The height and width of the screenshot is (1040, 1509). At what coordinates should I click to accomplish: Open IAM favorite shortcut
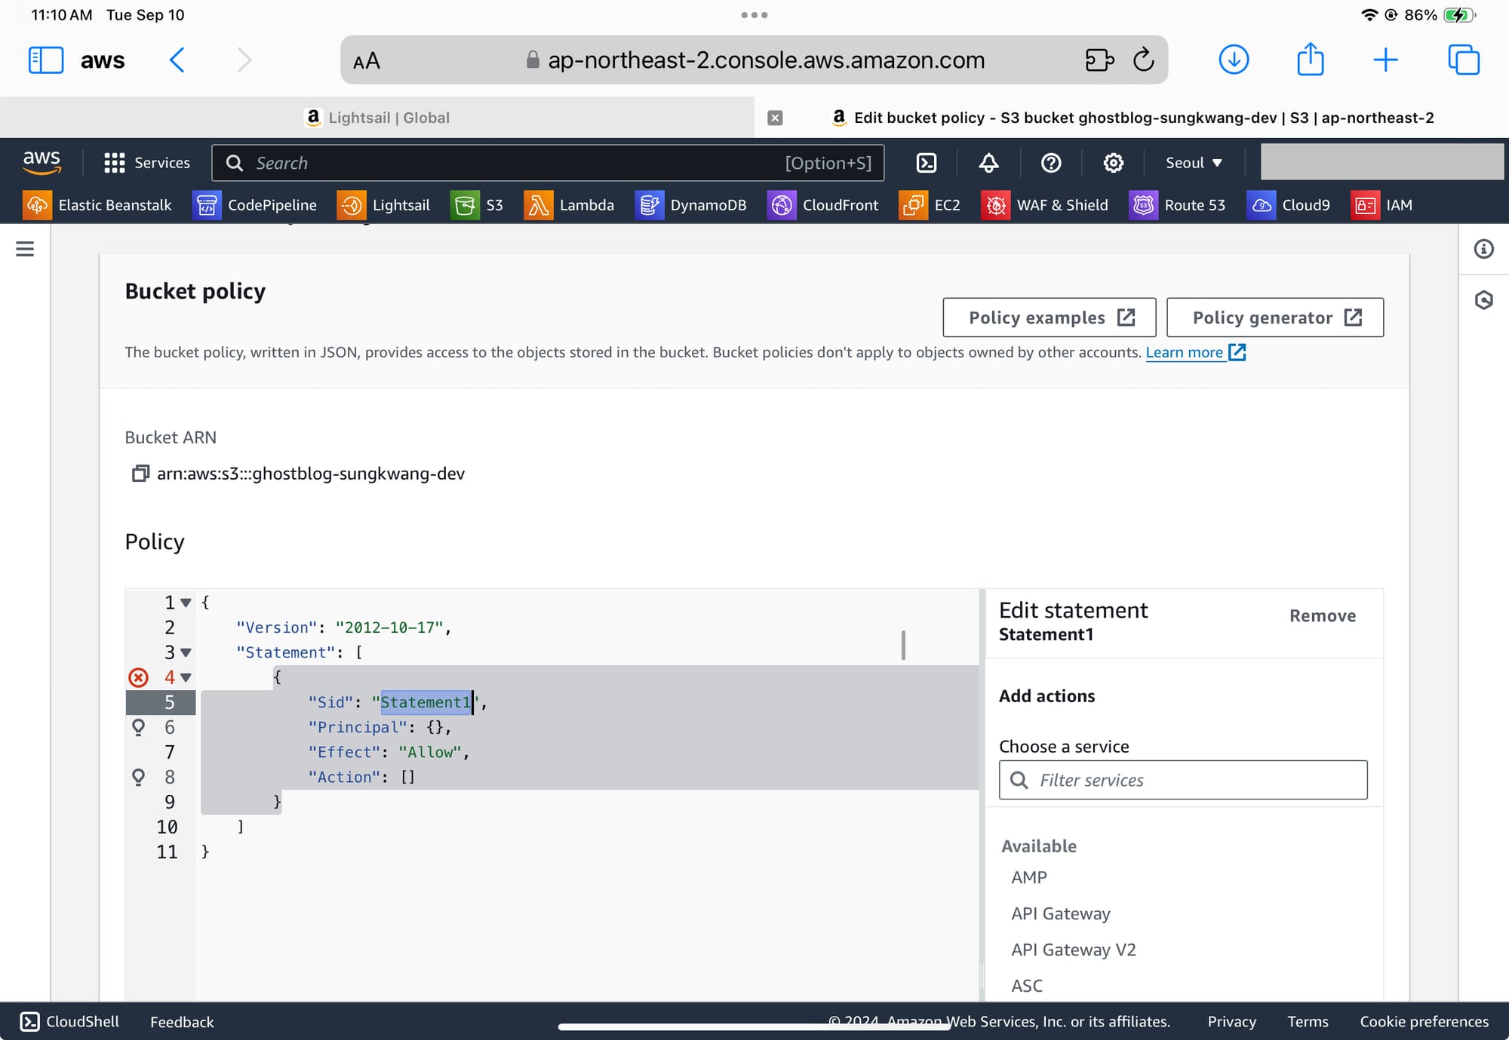[1381, 205]
